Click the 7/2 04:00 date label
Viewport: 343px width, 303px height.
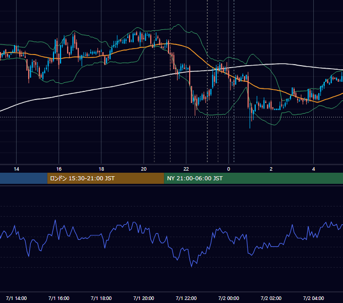[x=313, y=298]
